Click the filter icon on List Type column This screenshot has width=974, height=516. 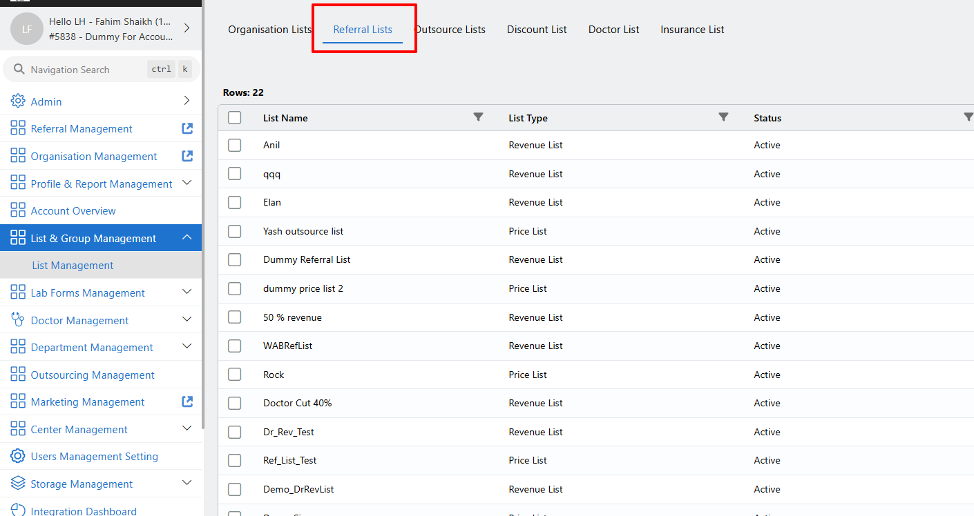pos(723,117)
